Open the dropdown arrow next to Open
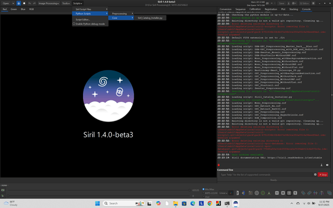Screen dimensions: 333x208 (x=13, y=3)
